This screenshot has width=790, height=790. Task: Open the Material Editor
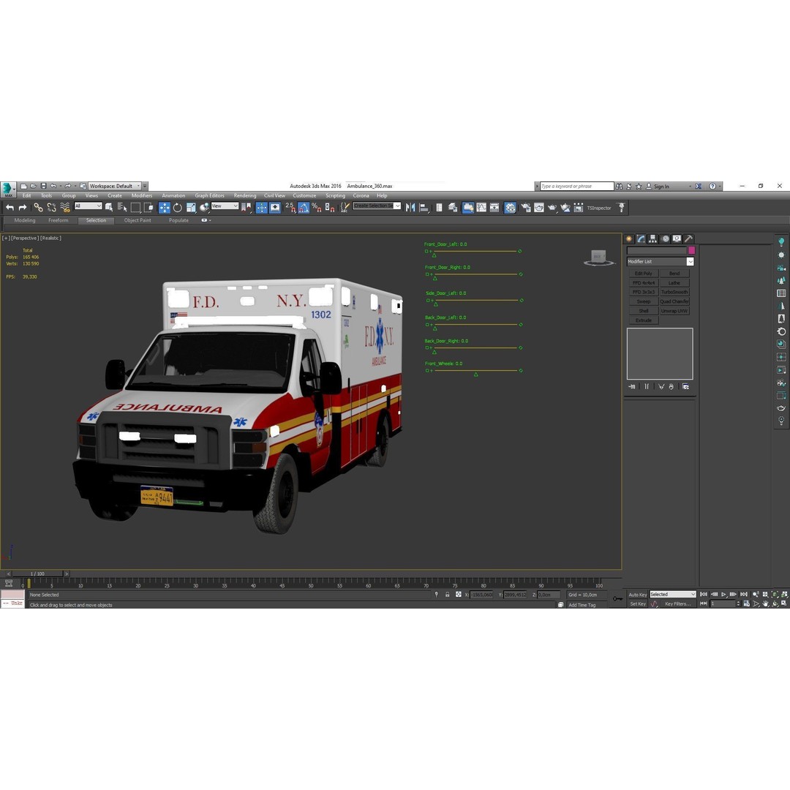point(510,208)
